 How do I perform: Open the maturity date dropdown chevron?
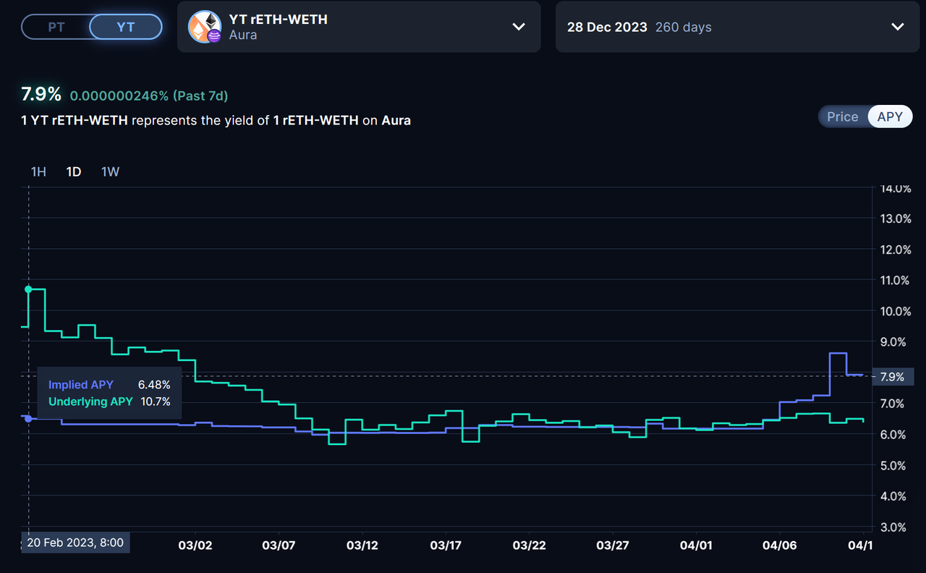[897, 27]
